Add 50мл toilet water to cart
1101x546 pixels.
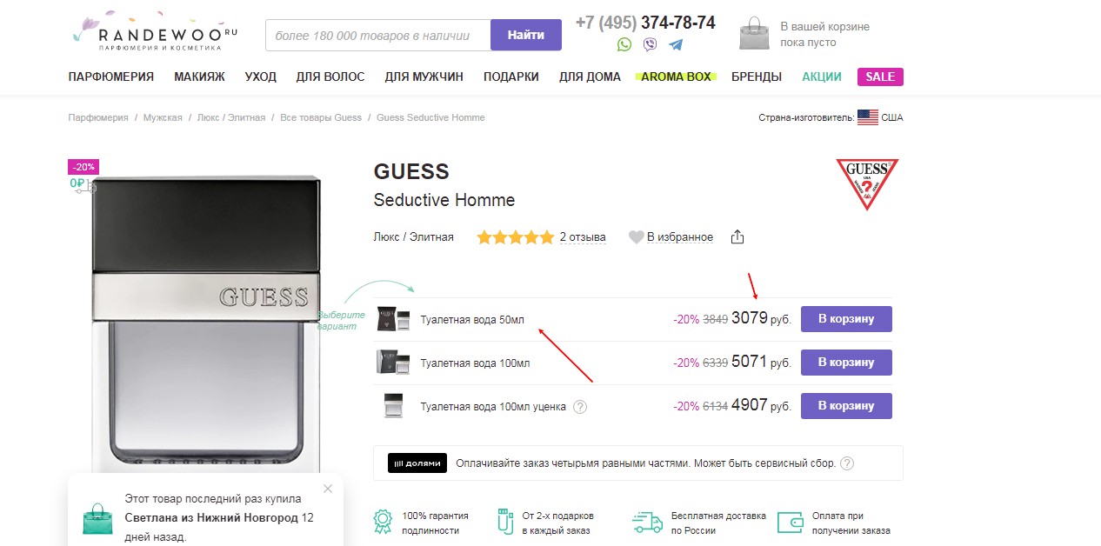click(x=846, y=319)
